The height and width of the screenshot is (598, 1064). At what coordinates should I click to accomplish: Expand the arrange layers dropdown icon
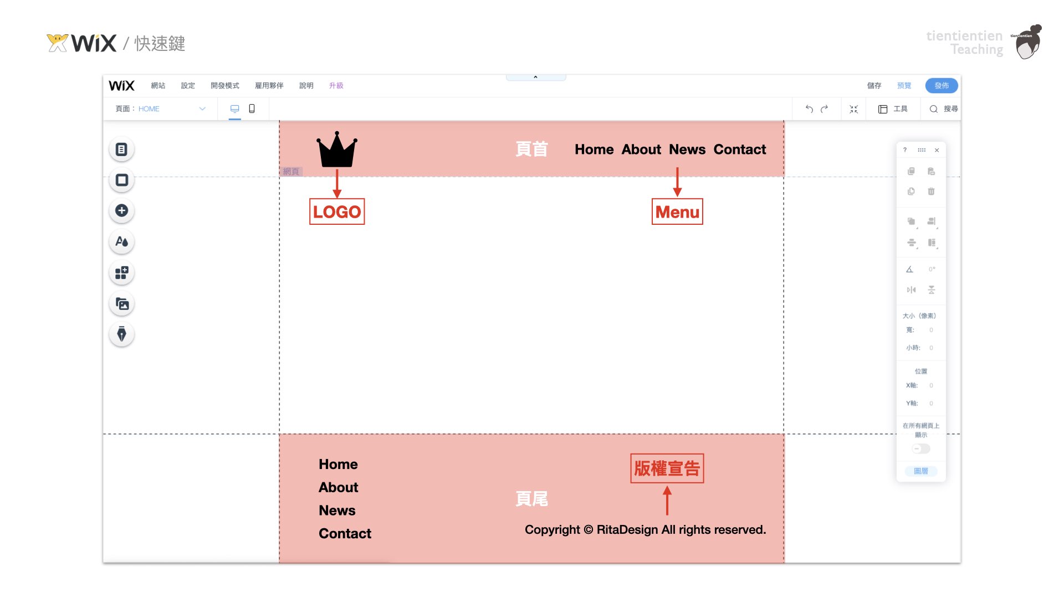911,221
